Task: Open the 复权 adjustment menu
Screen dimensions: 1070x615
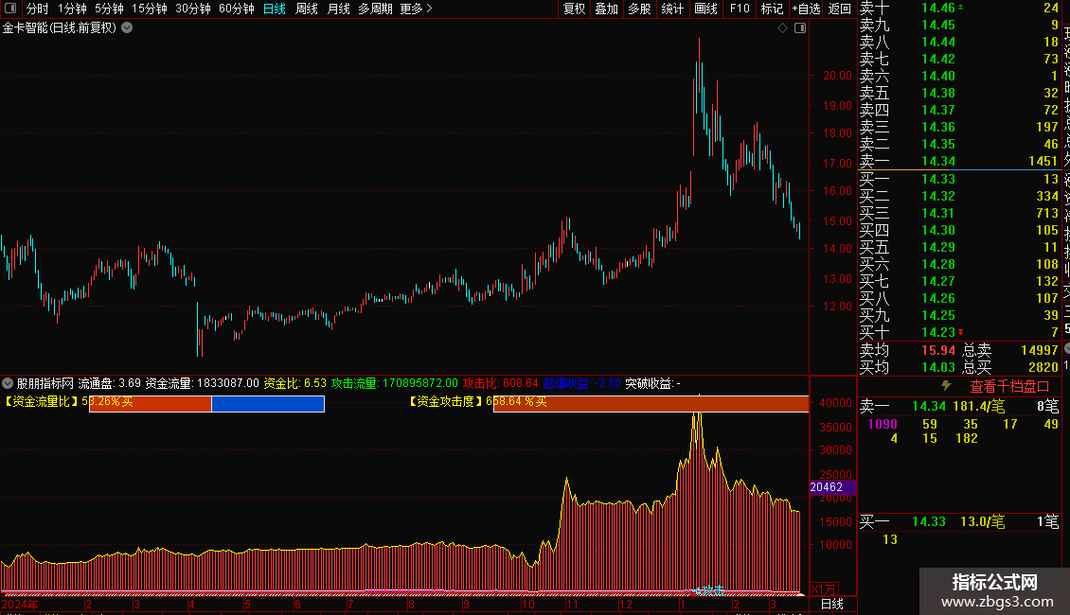Action: coord(574,9)
